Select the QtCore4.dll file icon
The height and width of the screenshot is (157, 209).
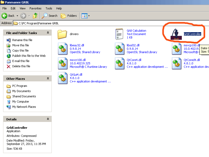(120, 63)
